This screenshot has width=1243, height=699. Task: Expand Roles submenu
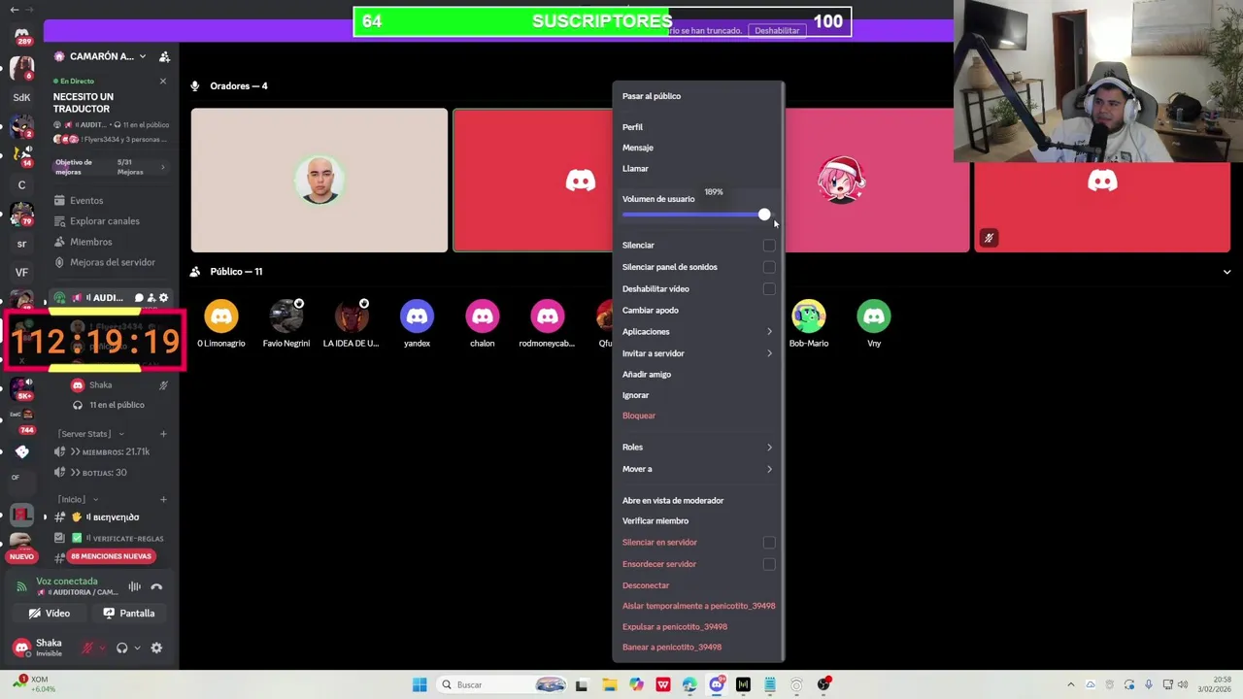point(697,448)
